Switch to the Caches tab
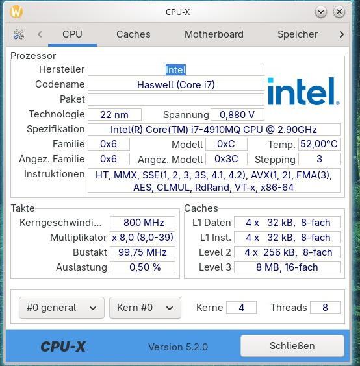This screenshot has width=360, height=366. 133,34
